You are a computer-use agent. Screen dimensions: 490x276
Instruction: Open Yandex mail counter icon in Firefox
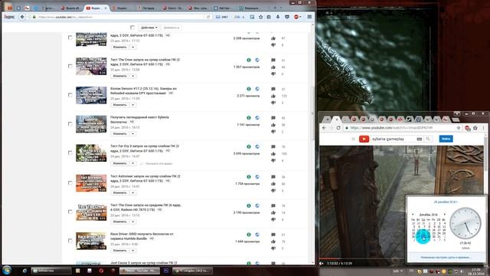coord(221,17)
